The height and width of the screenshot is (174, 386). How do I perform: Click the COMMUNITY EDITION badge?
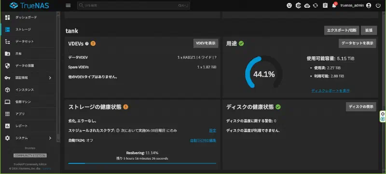pos(30,156)
